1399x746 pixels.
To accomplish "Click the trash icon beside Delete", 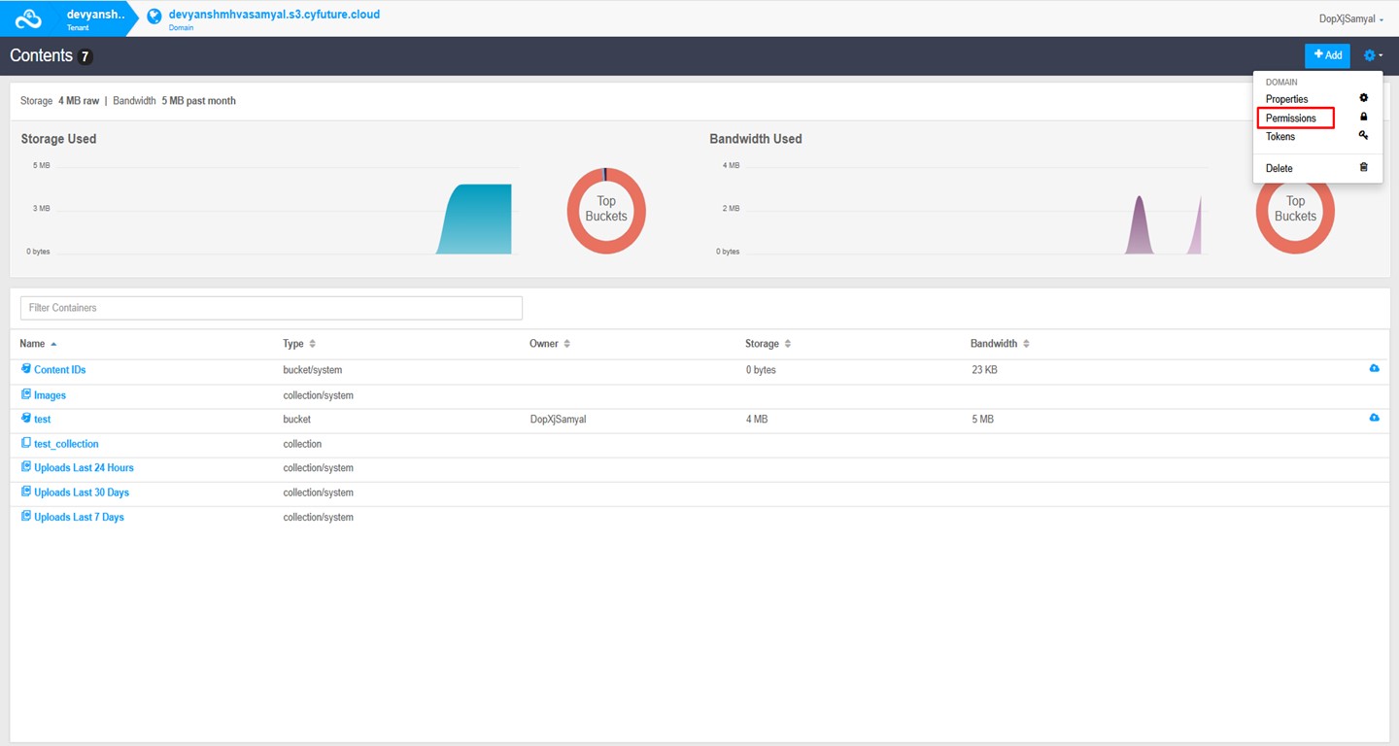I will (1363, 168).
